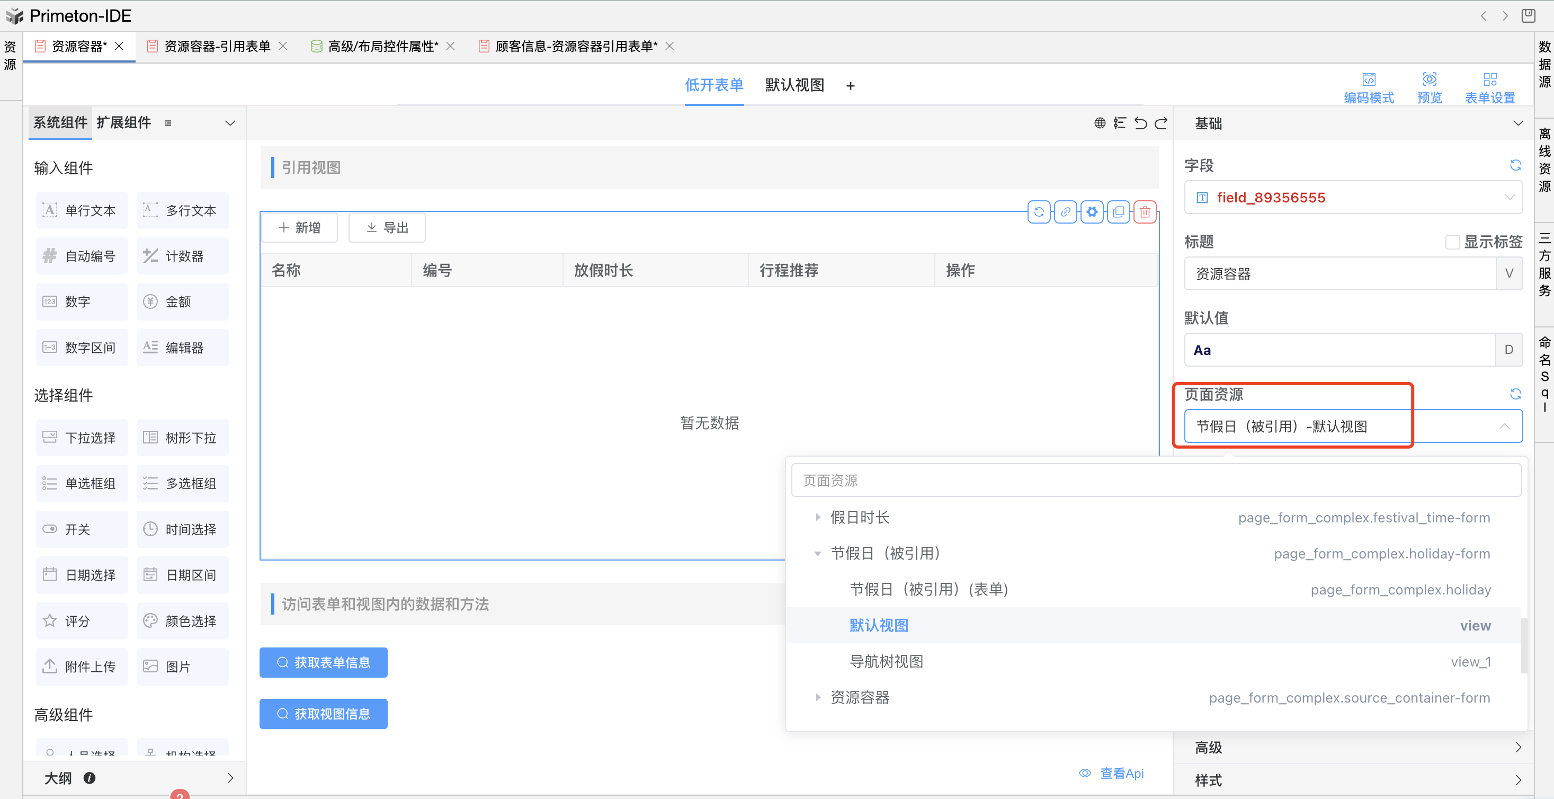Click the gear settings icon on component toolbar
Image resolution: width=1554 pixels, height=799 pixels.
pyautogui.click(x=1092, y=212)
